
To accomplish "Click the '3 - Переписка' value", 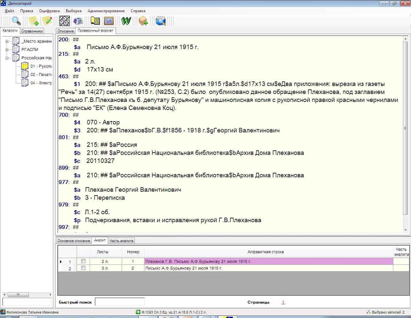I will (105, 198).
